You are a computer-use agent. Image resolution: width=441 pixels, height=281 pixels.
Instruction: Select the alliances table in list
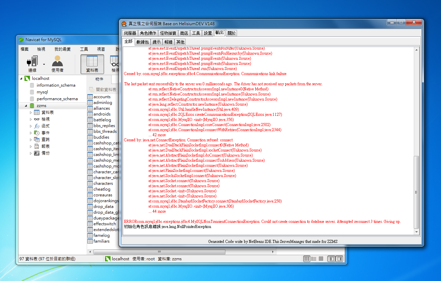click(x=101, y=108)
